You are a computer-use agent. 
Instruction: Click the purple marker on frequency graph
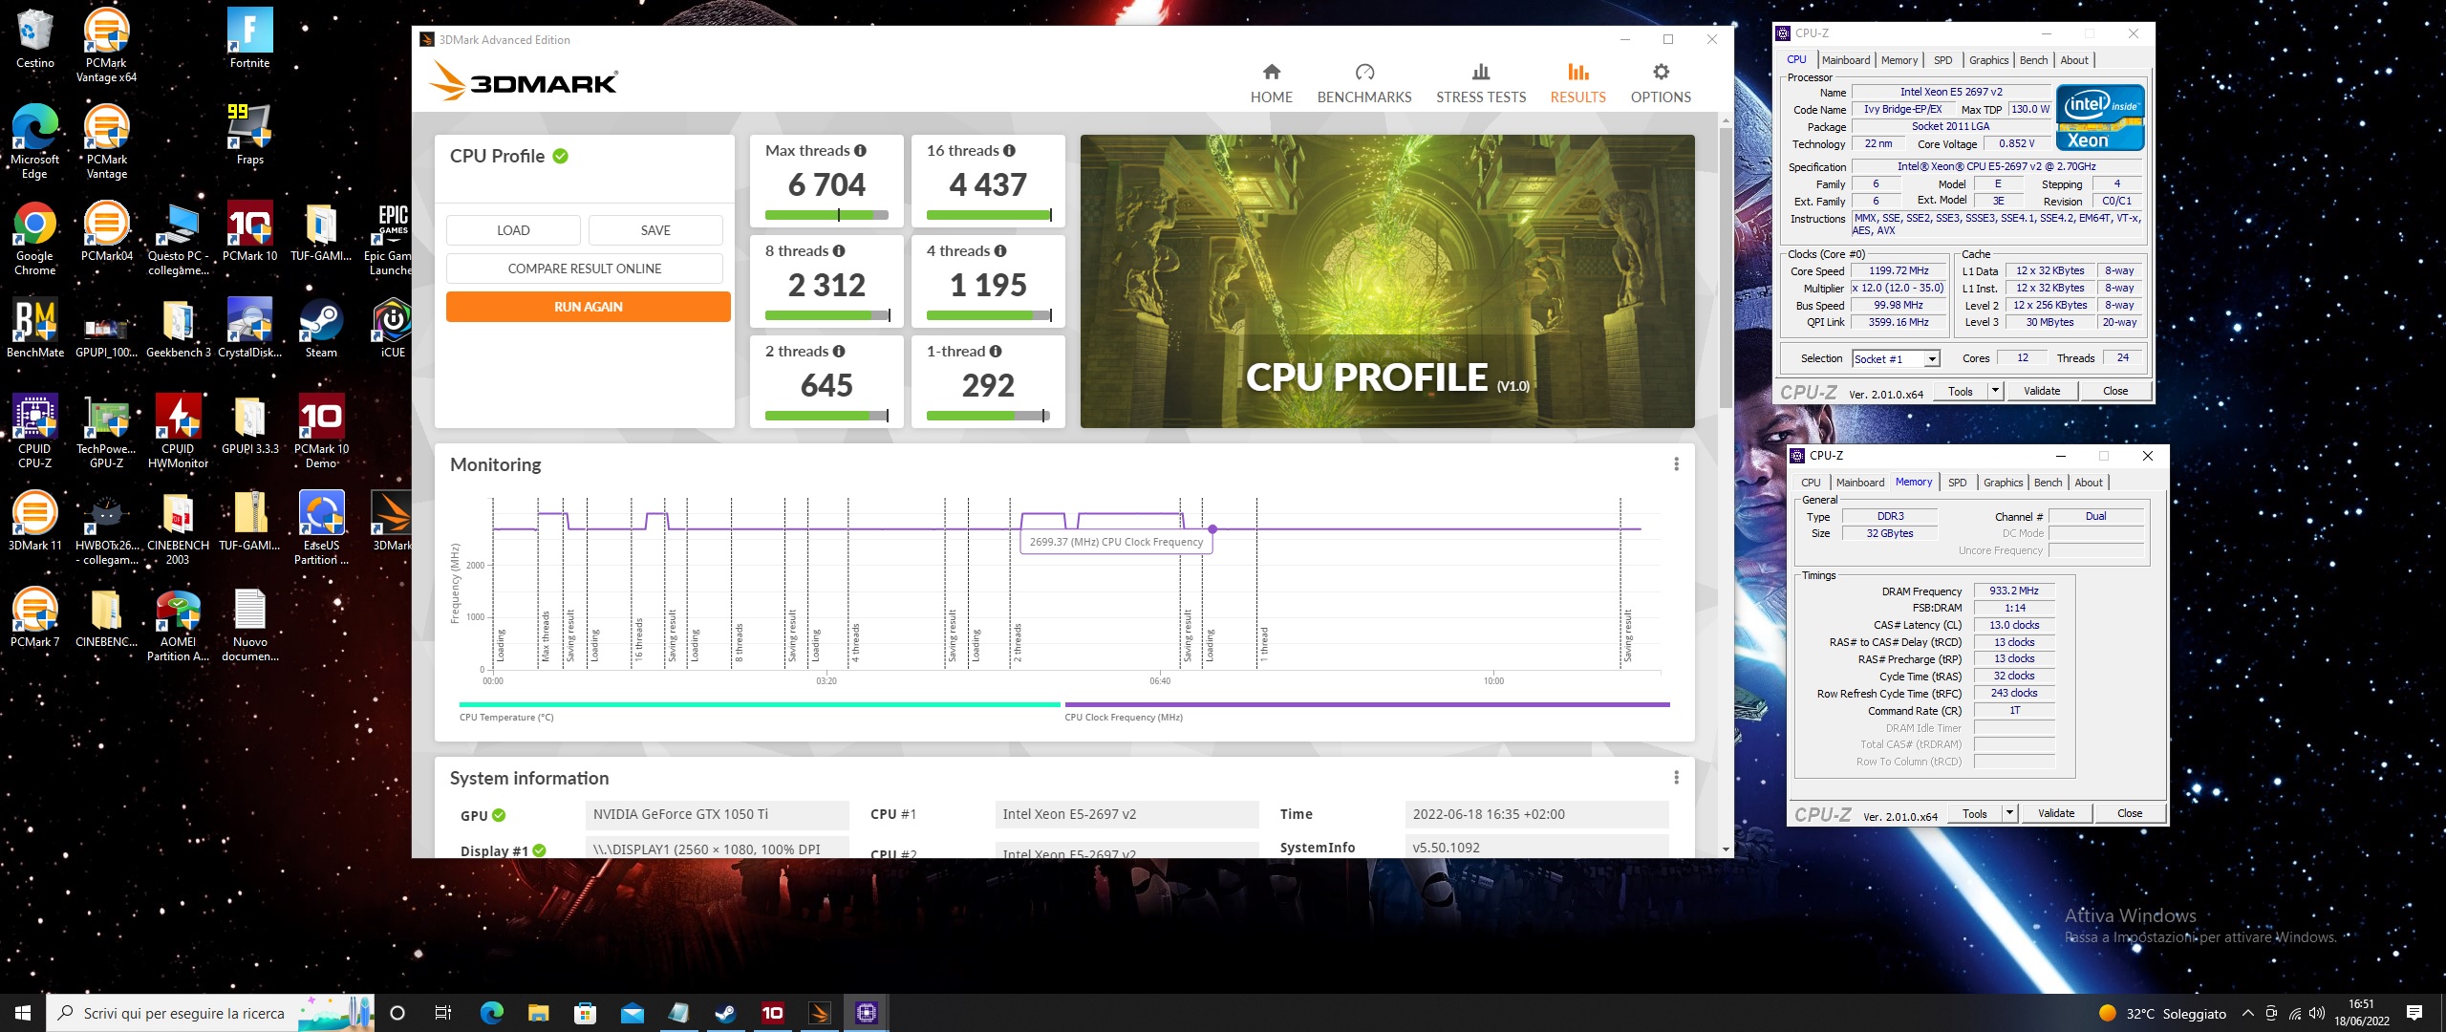[1212, 528]
